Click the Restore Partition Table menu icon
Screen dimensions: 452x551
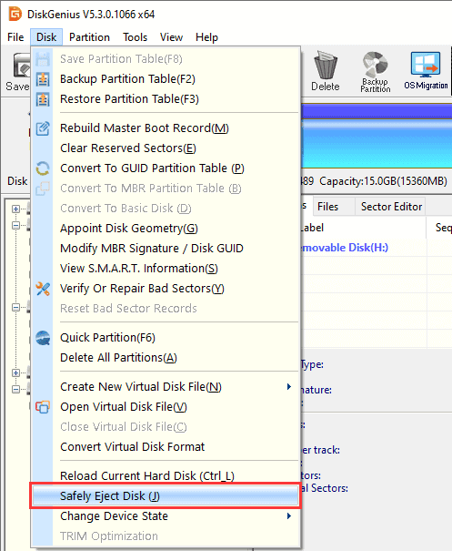43,99
